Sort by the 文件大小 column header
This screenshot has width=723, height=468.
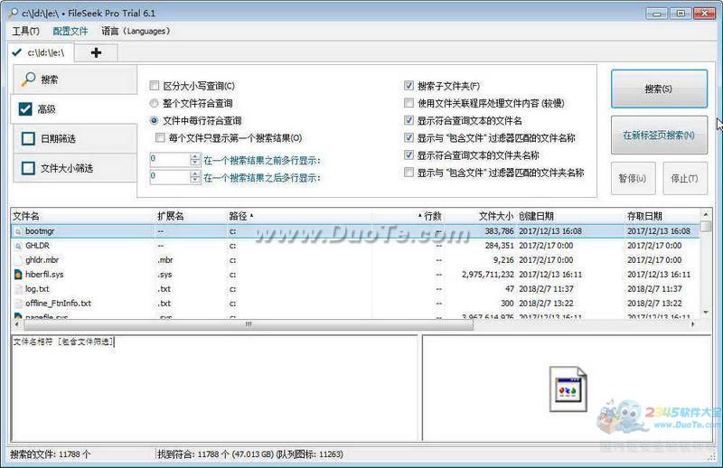[495, 216]
